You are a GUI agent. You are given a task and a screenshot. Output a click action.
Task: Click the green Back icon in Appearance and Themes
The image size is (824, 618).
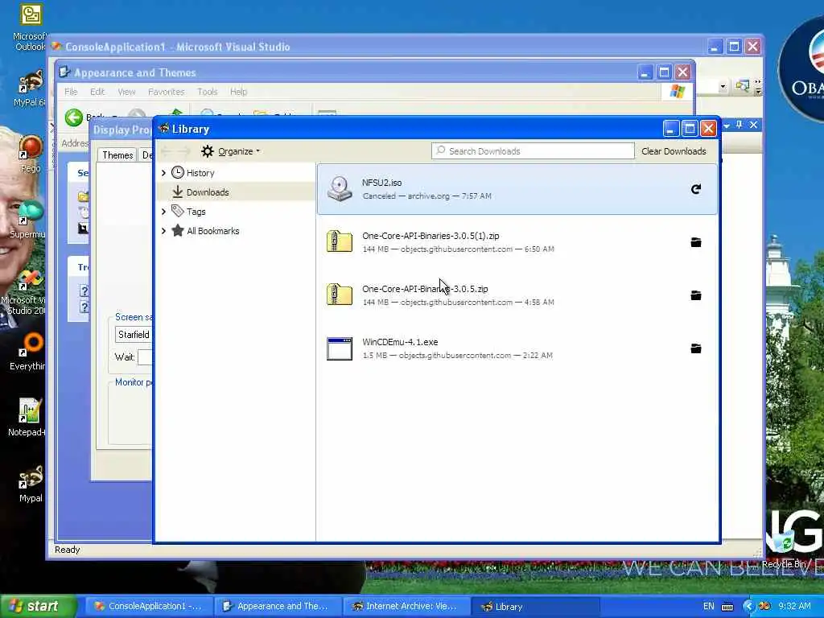(x=74, y=117)
